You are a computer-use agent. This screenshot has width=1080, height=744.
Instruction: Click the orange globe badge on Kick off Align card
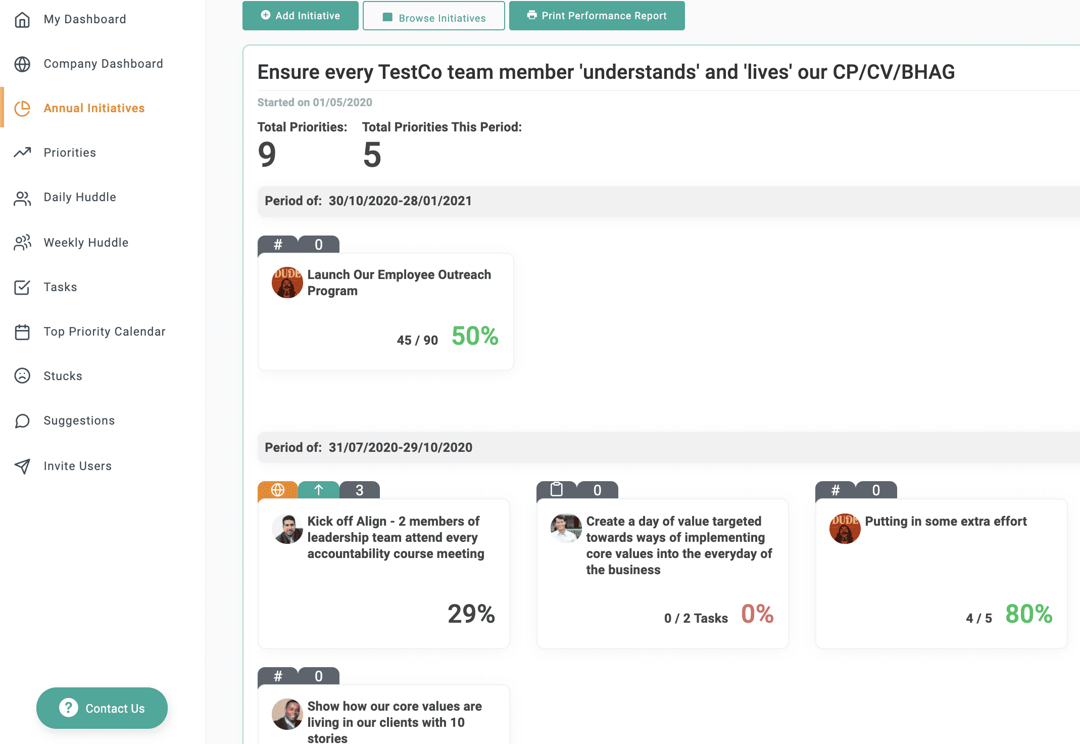tap(278, 490)
